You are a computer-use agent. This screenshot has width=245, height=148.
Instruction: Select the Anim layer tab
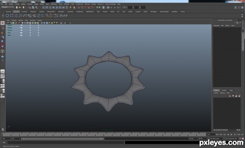click(x=231, y=90)
